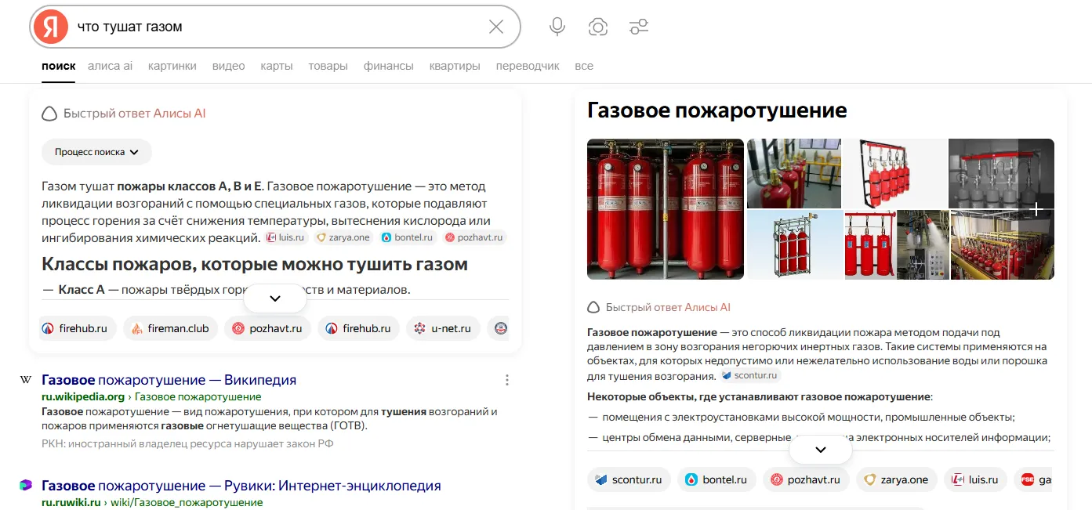Open the inline pozhavt.ru source chip in left answer
This screenshot has width=1092, height=510.
pos(474,237)
